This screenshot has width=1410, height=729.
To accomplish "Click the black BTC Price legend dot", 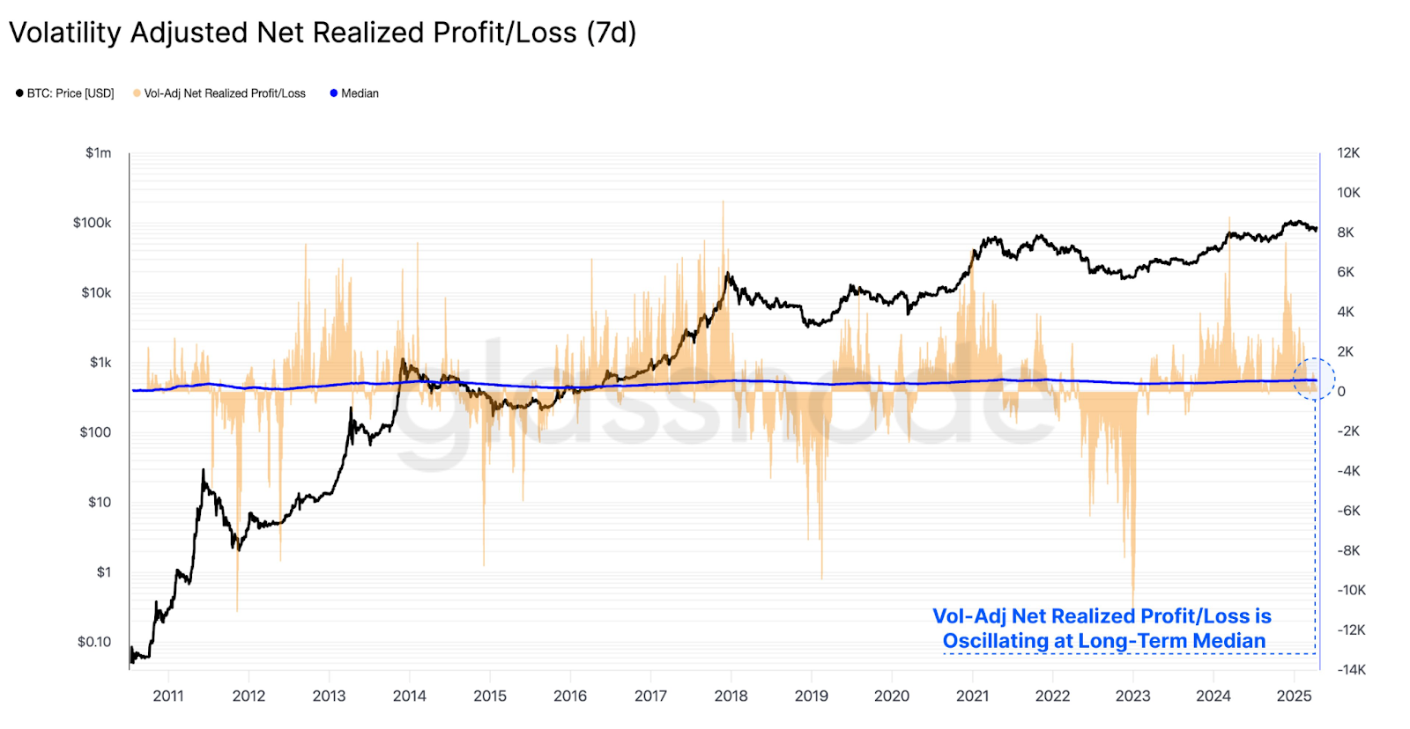I will (x=19, y=93).
